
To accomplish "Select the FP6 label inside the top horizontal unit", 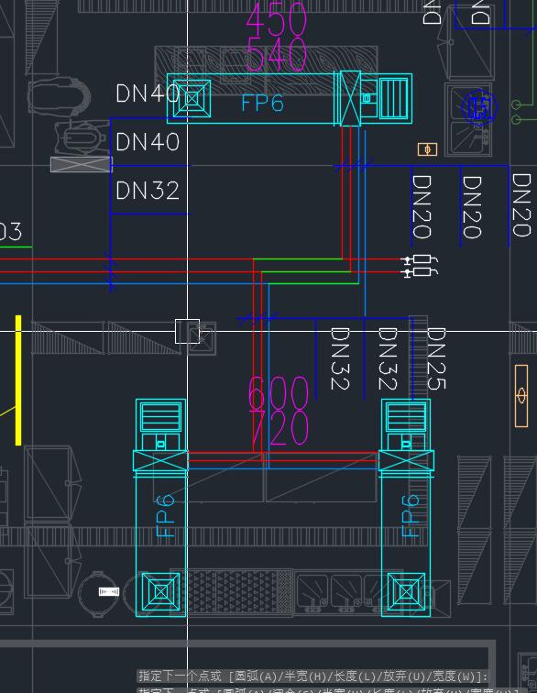I will click(x=262, y=104).
